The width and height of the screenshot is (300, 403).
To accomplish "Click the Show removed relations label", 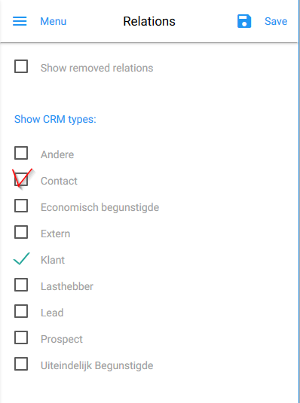I will coord(97,68).
